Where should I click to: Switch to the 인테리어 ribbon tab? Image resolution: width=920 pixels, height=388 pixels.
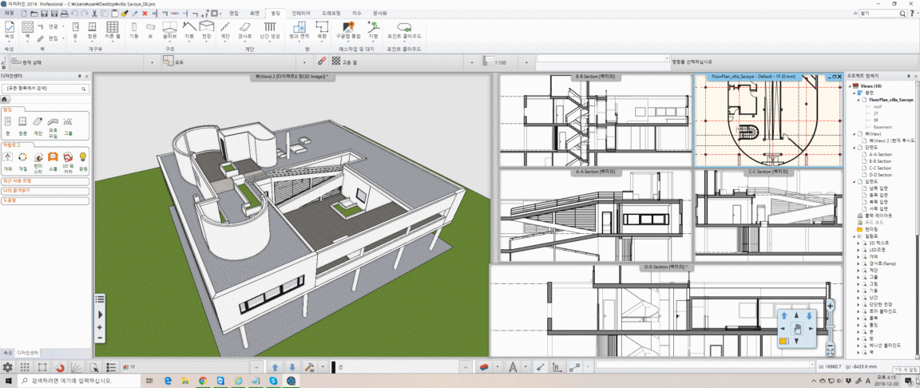(x=301, y=12)
